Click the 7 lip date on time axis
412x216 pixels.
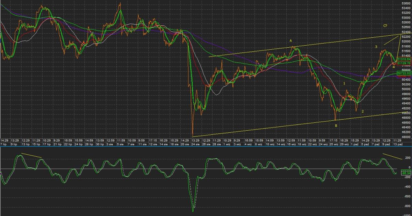(4, 145)
